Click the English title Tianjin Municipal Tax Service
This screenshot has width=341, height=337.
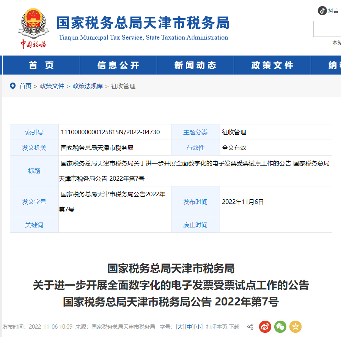click(143, 38)
